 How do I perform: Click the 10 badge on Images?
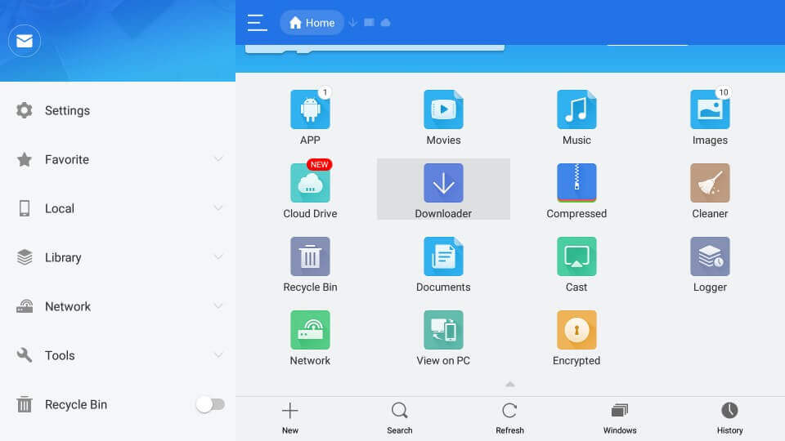click(x=724, y=92)
